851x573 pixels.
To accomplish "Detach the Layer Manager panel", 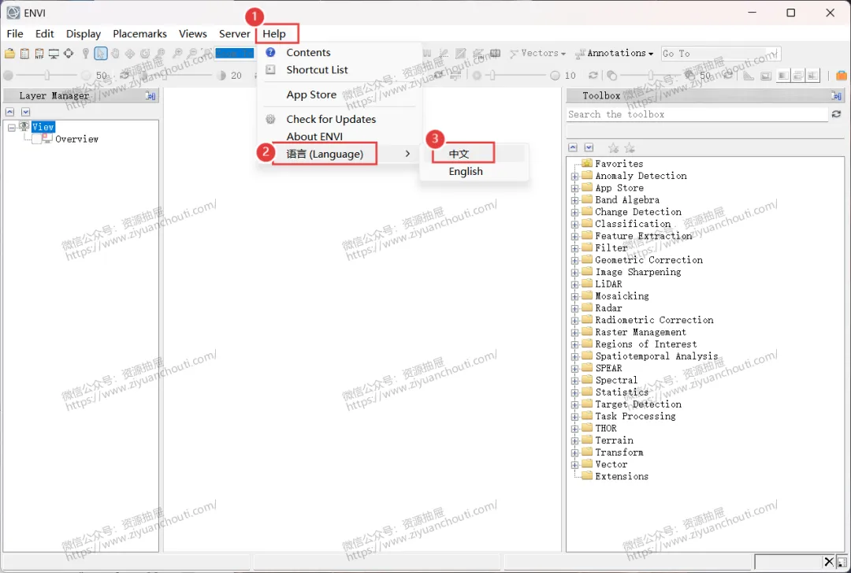I will (151, 95).
